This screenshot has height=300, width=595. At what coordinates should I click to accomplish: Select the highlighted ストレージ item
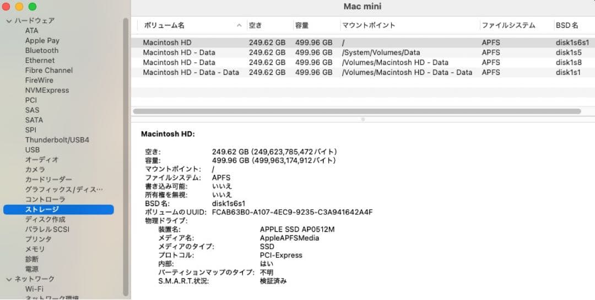58,209
